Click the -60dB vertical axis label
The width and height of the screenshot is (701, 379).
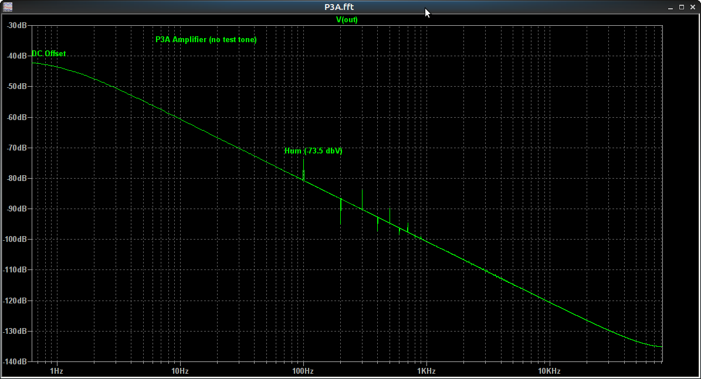[x=16, y=117]
